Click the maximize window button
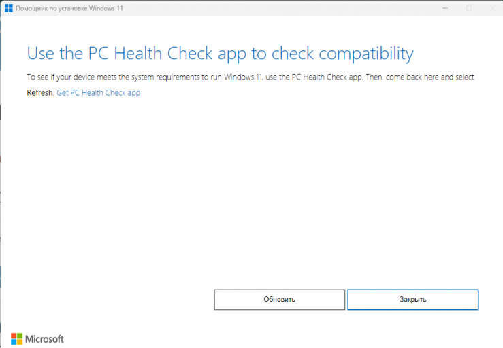The height and width of the screenshot is (348, 503). click(469, 8)
